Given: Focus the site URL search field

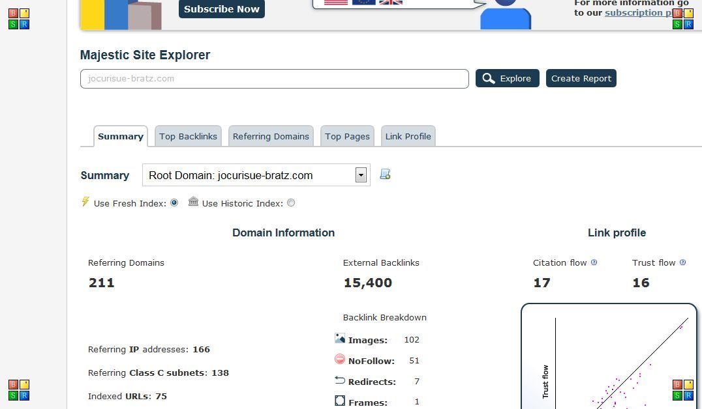Looking at the screenshot, I should [x=275, y=79].
